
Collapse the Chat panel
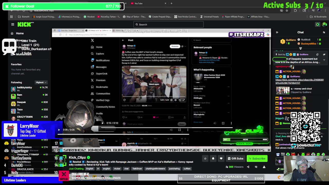277,32
